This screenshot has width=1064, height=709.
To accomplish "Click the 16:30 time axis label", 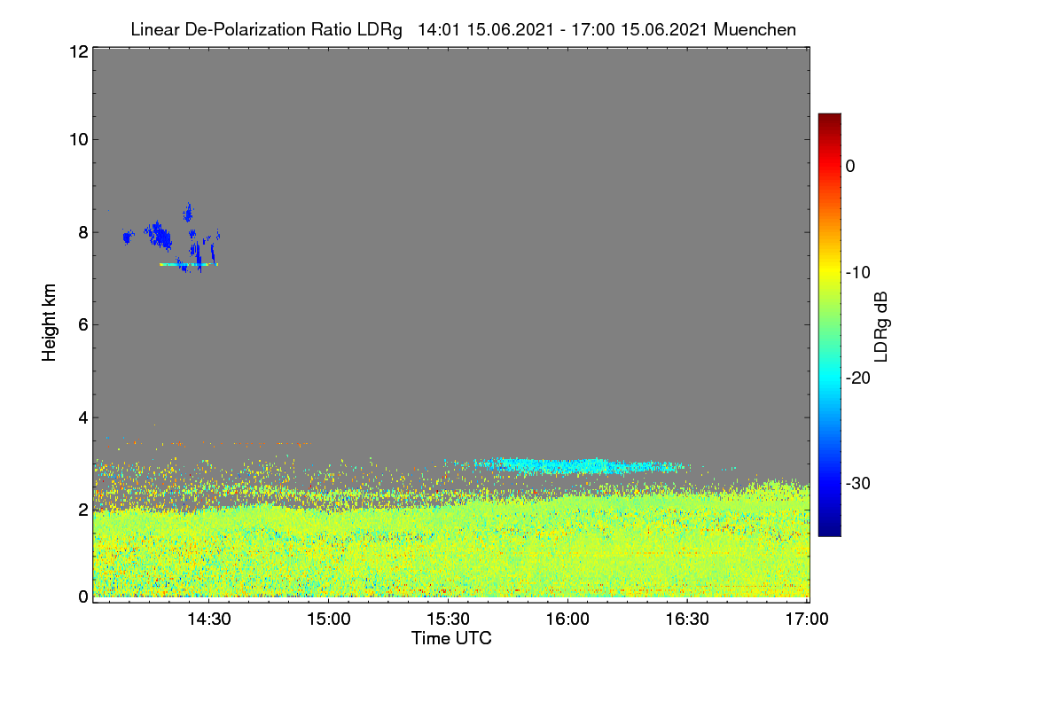I will point(687,619).
